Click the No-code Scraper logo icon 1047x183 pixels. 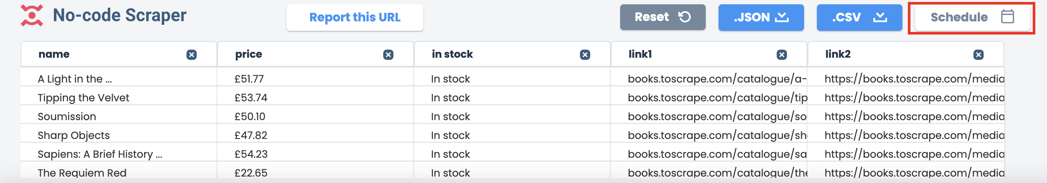[32, 16]
